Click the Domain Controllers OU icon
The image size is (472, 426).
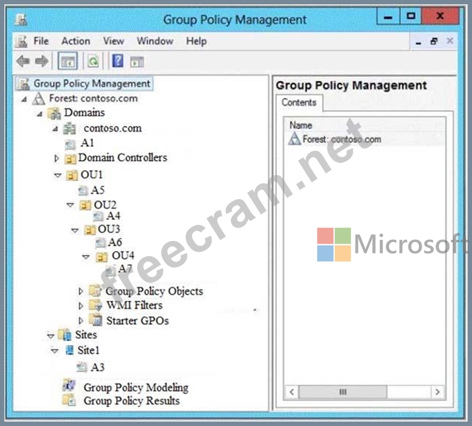[x=70, y=159]
